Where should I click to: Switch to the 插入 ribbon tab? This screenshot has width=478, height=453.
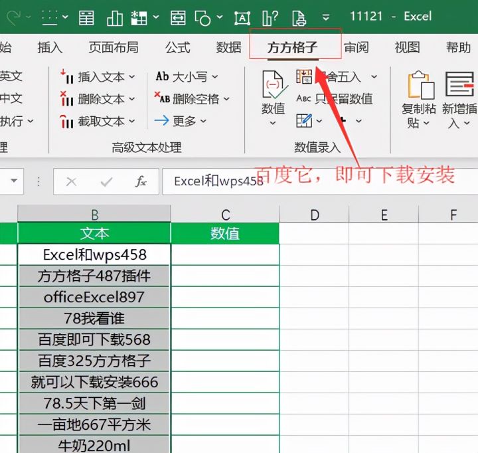[50, 48]
